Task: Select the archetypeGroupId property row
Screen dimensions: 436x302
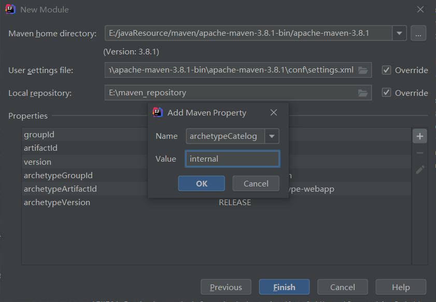Action: [x=216, y=175]
